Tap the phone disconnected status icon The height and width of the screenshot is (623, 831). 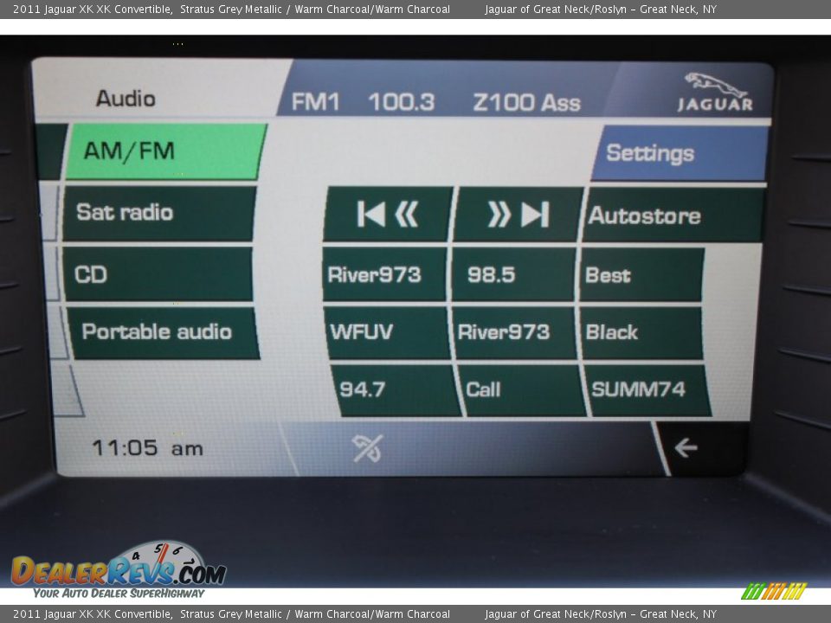(x=367, y=448)
